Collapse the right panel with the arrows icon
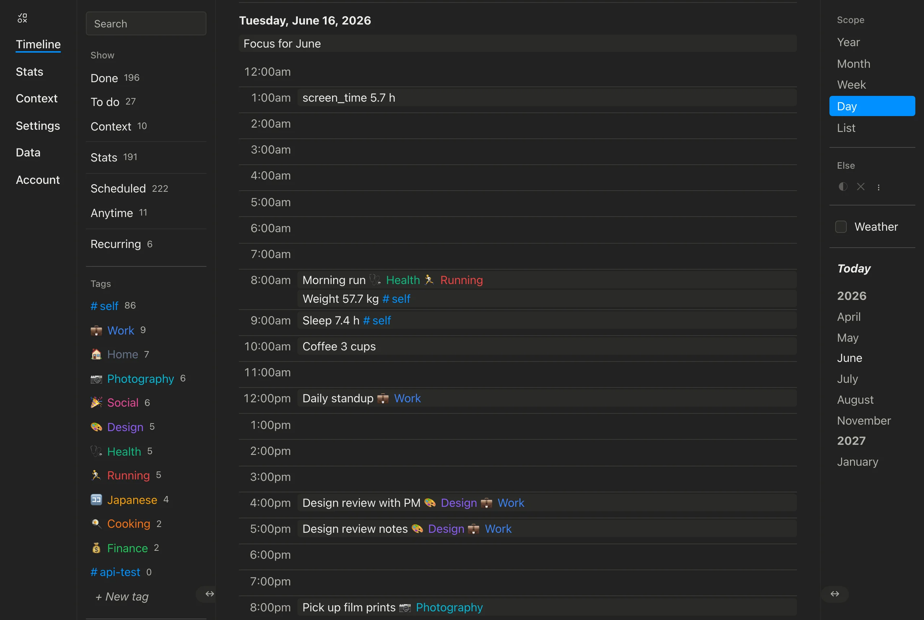Image resolution: width=924 pixels, height=620 pixels. (834, 594)
